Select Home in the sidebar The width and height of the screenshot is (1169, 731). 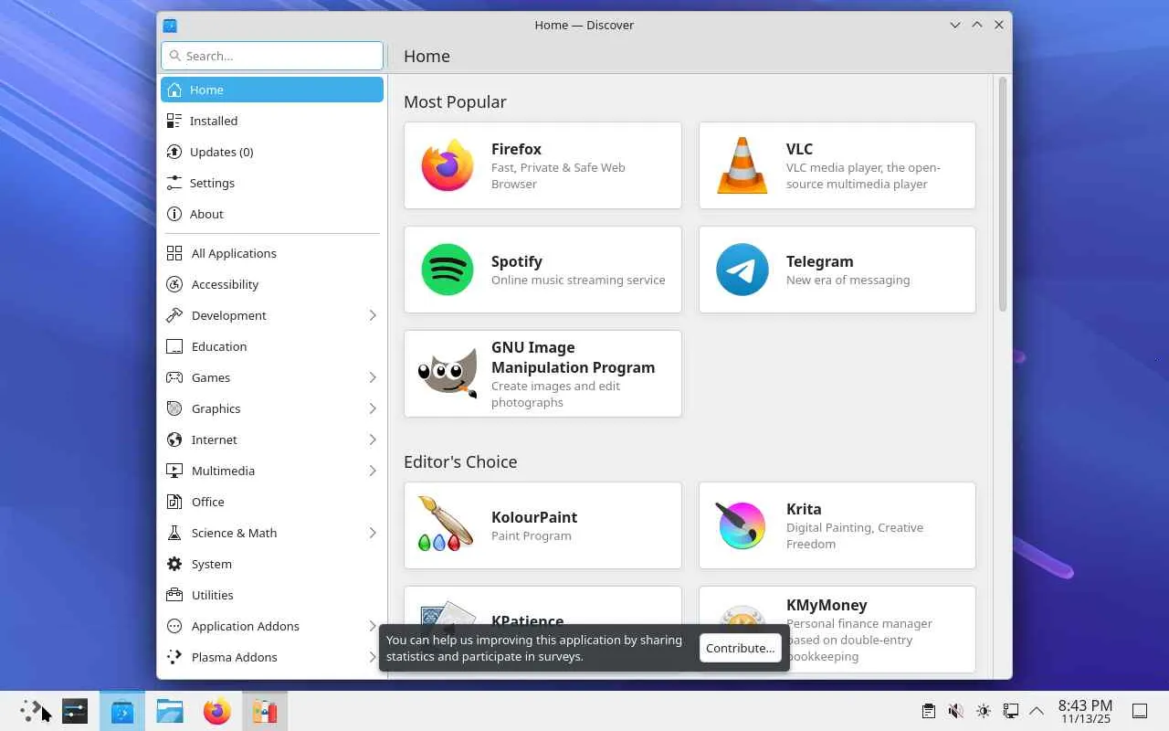pos(272,90)
